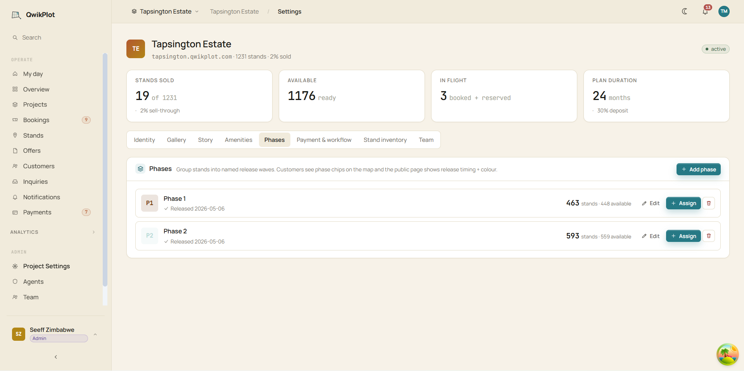Viewport: 744px width, 371px height.
Task: Delete Phase 2 trash icon
Action: click(709, 236)
